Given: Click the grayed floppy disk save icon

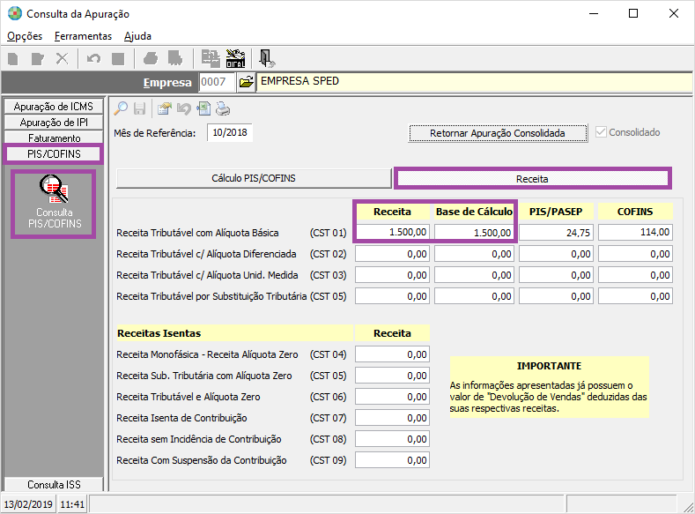Looking at the screenshot, I should 140,108.
